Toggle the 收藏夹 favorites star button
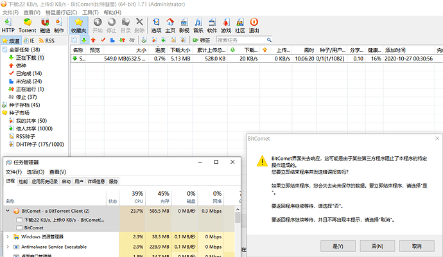The width and height of the screenshot is (443, 257). click(78, 26)
